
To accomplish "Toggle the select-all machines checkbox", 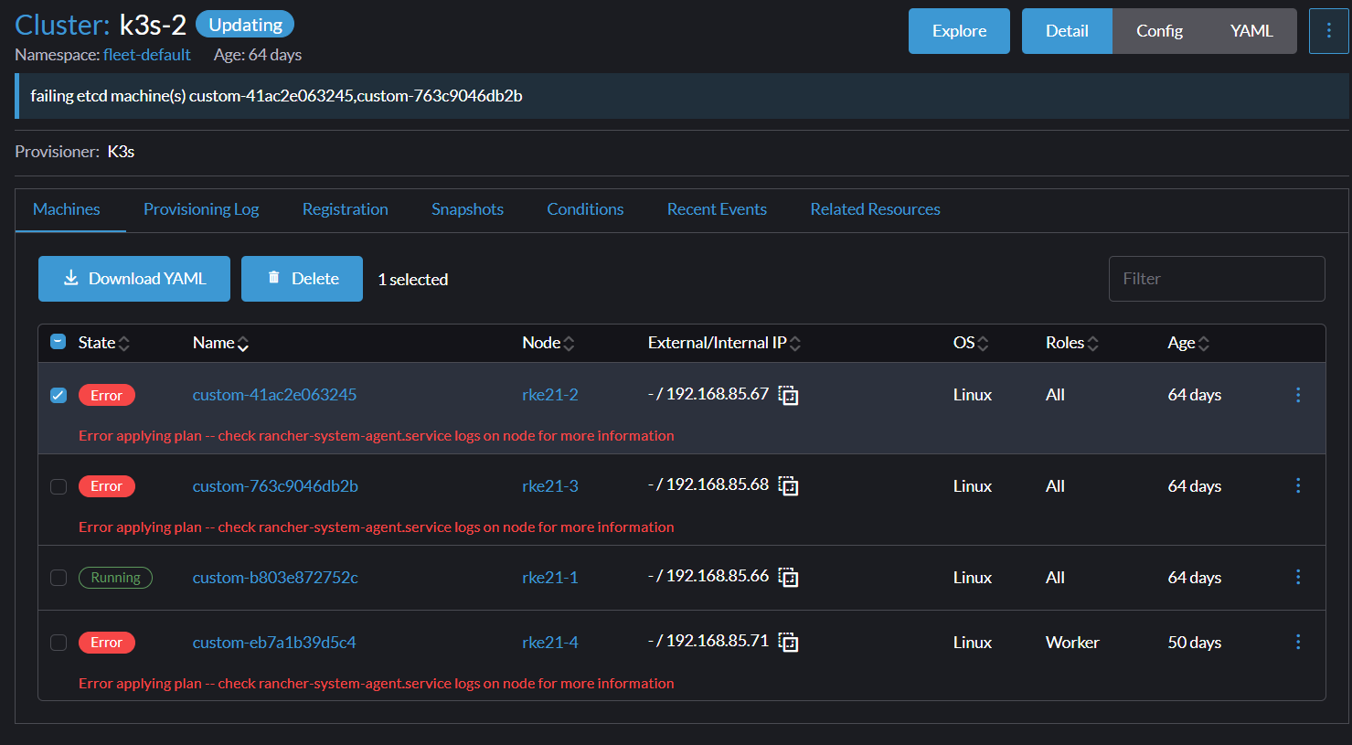I will click(58, 342).
